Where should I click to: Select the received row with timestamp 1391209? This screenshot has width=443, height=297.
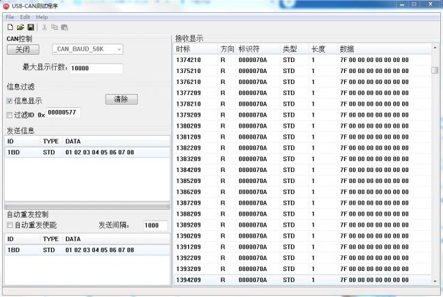pyautogui.click(x=303, y=247)
